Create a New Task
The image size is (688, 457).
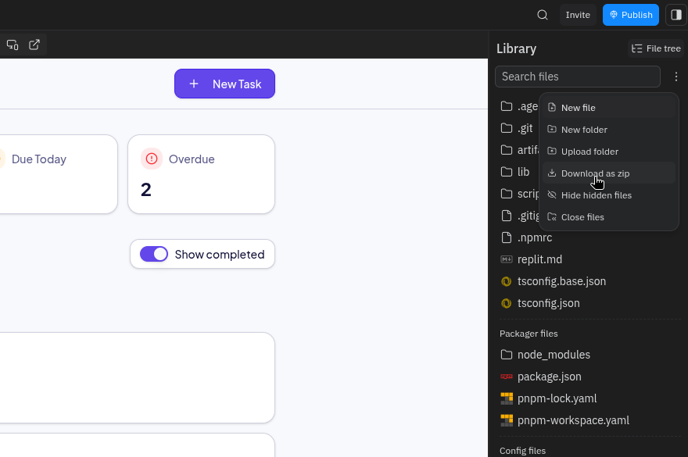(x=224, y=84)
